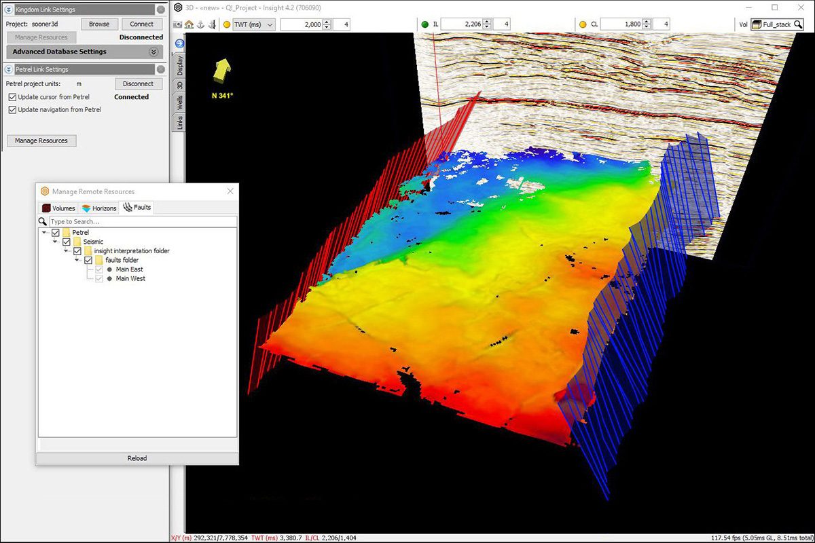Uncheck Update navigation from Petrel

click(13, 109)
